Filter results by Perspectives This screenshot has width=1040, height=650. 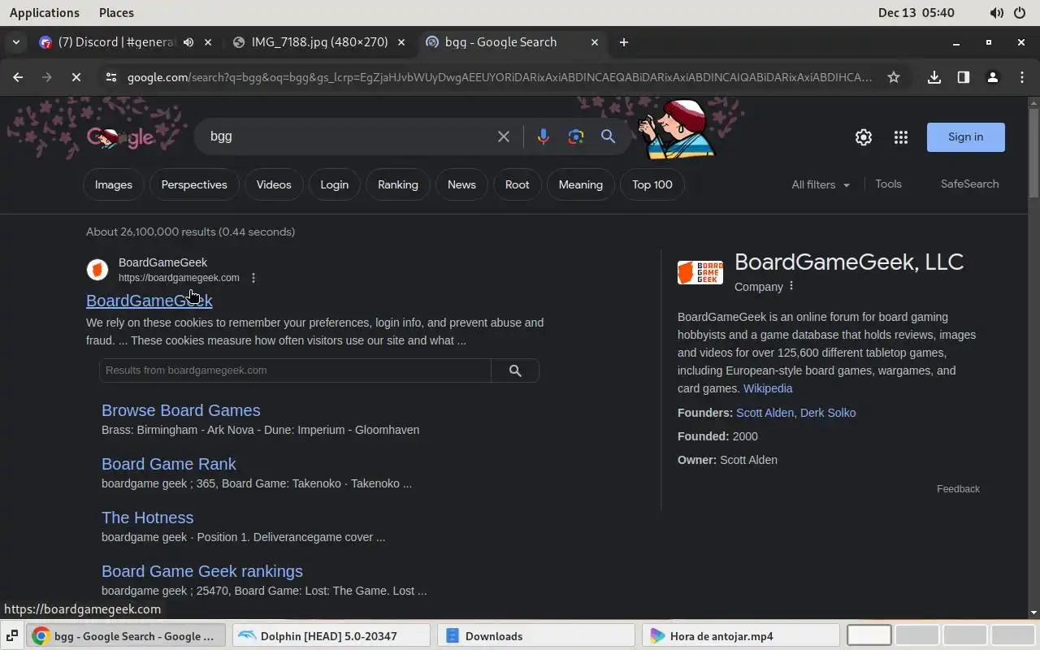[194, 184]
